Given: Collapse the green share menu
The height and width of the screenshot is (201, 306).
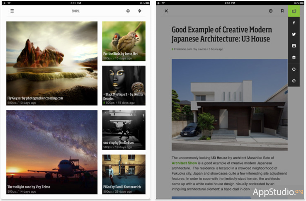Looking at the screenshot, I should coord(294,11).
